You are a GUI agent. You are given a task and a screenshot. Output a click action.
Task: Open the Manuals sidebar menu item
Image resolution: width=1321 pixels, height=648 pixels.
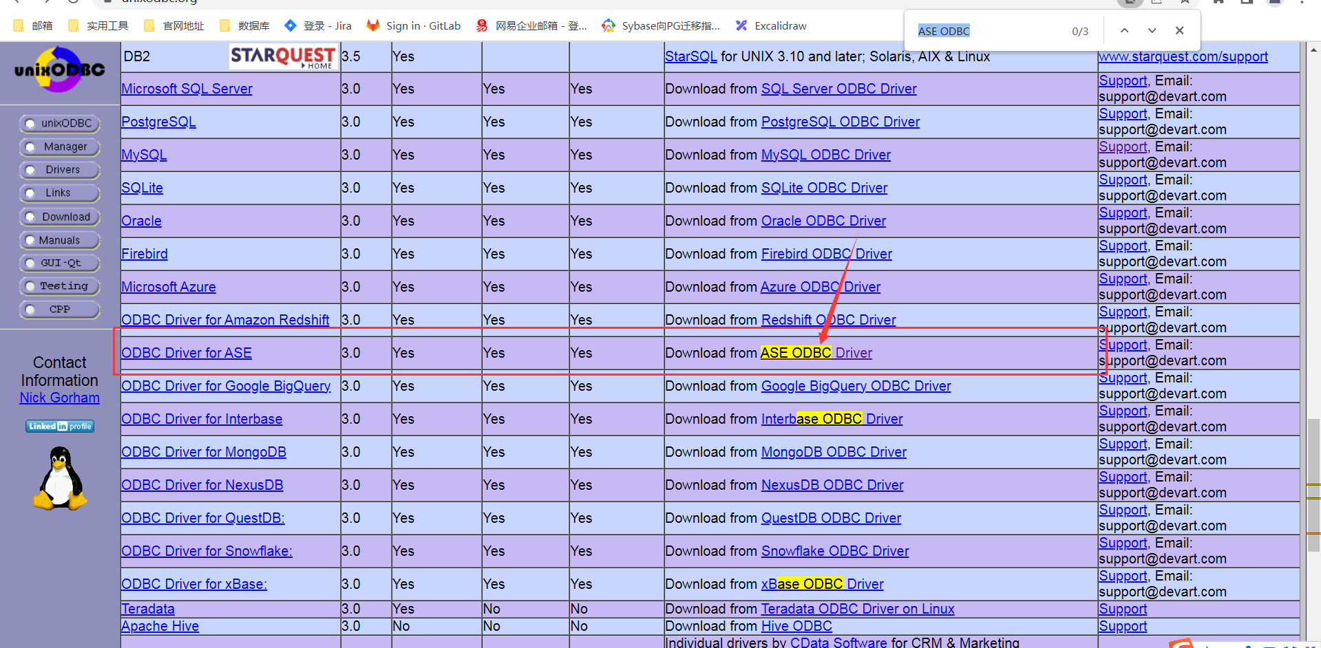pos(60,241)
